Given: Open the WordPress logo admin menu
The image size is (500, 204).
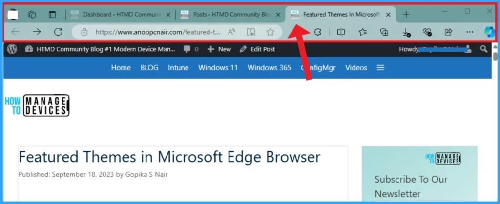Looking at the screenshot, I should [x=12, y=49].
